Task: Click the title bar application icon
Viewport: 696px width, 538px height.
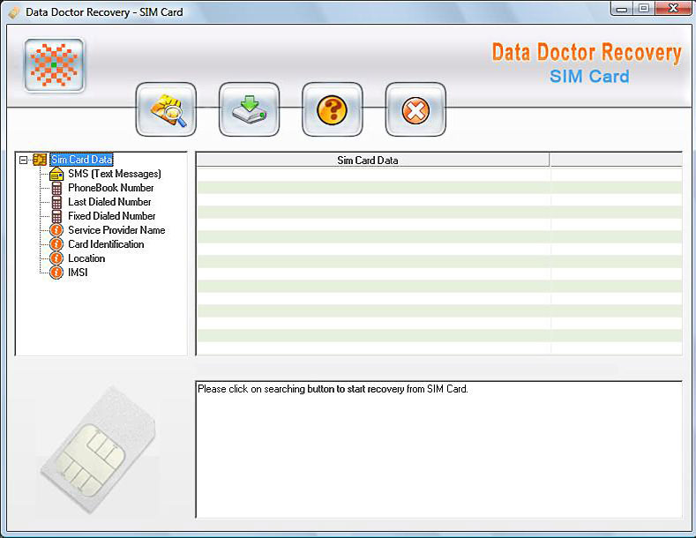Action: [14, 12]
